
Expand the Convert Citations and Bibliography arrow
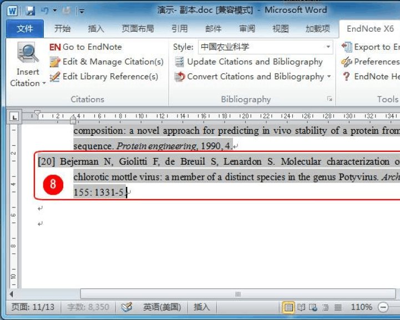click(329, 77)
